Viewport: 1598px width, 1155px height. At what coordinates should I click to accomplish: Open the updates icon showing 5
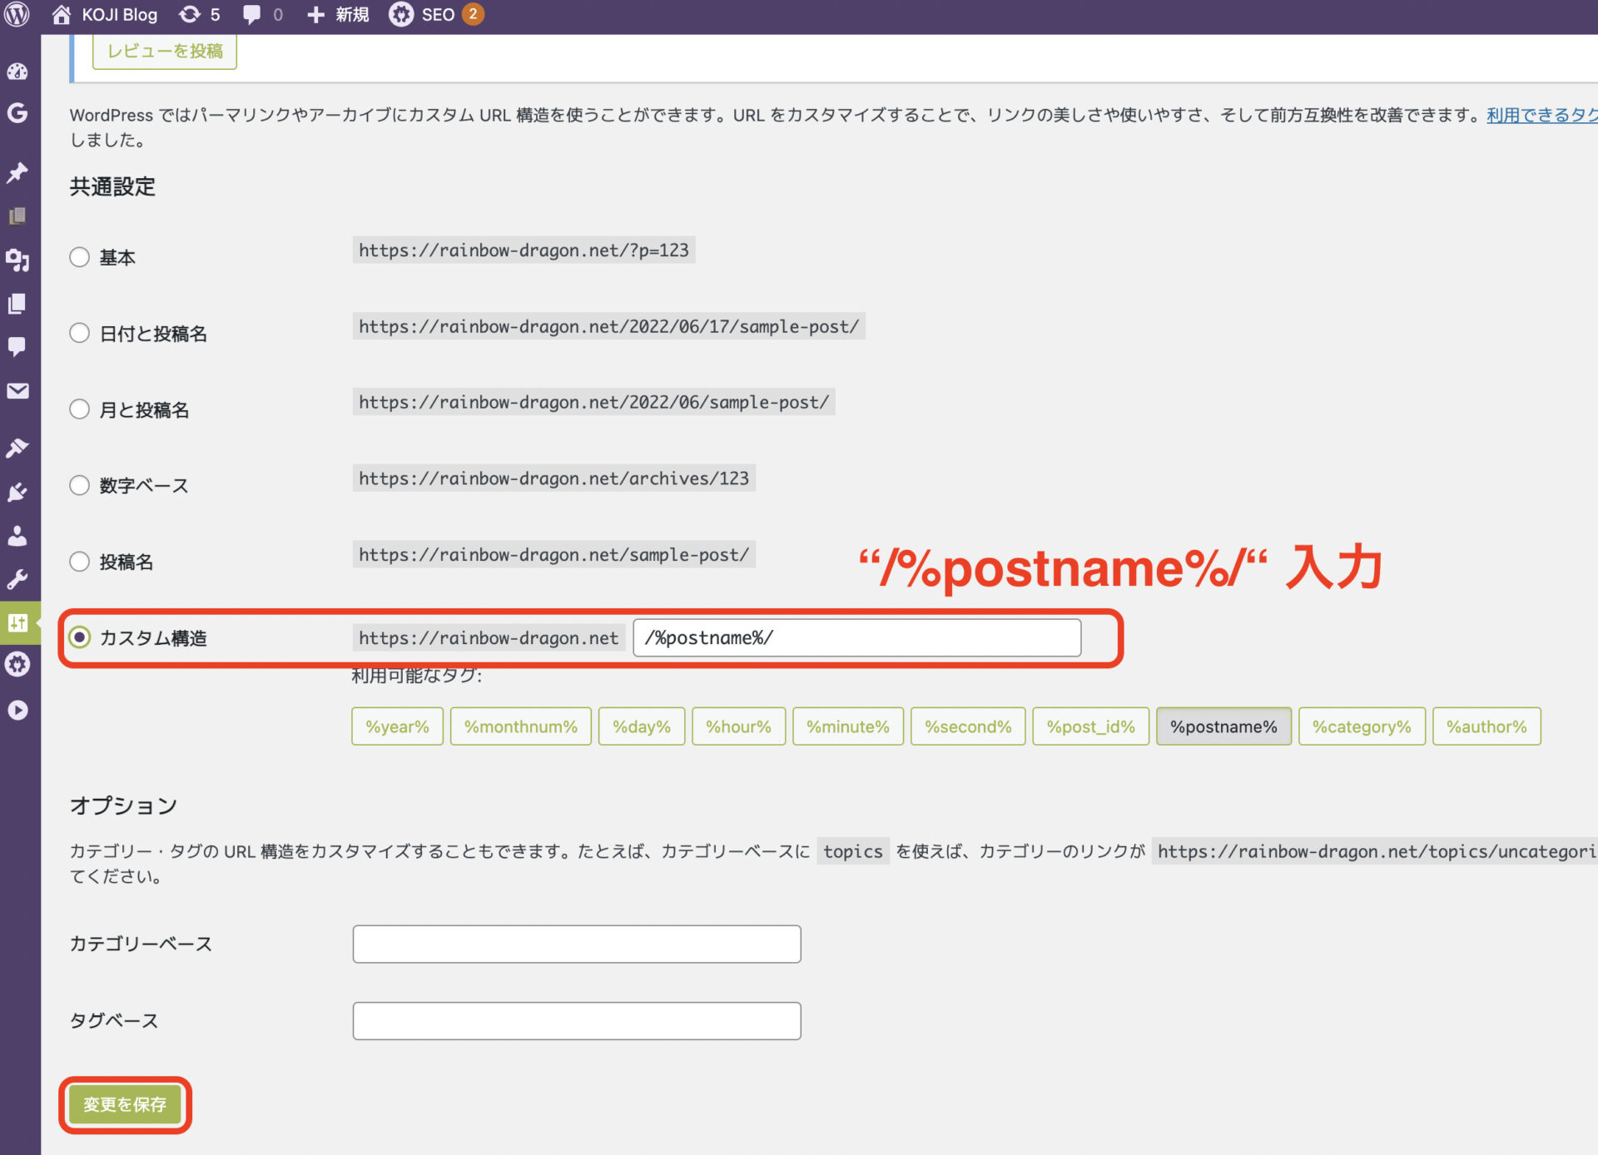pyautogui.click(x=190, y=14)
